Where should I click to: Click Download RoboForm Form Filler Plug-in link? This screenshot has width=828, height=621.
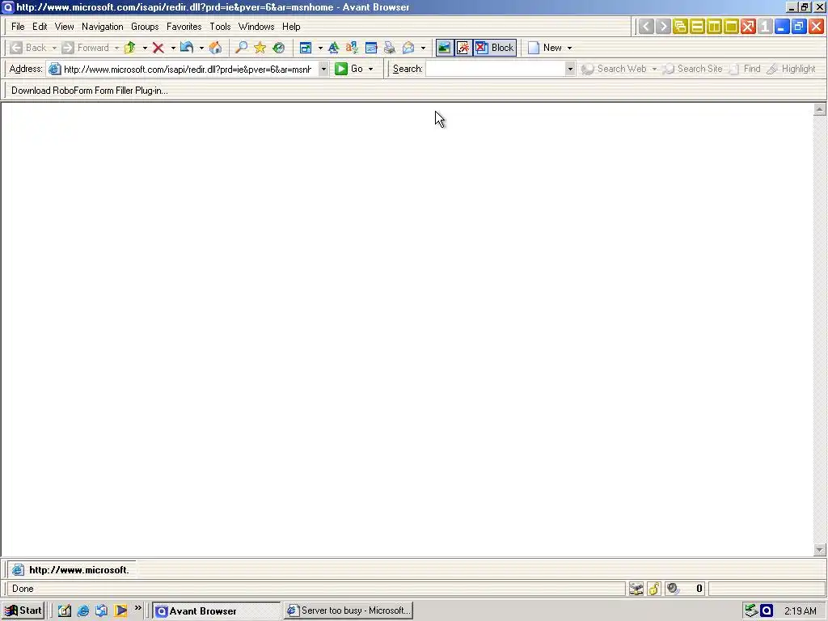[x=90, y=91]
